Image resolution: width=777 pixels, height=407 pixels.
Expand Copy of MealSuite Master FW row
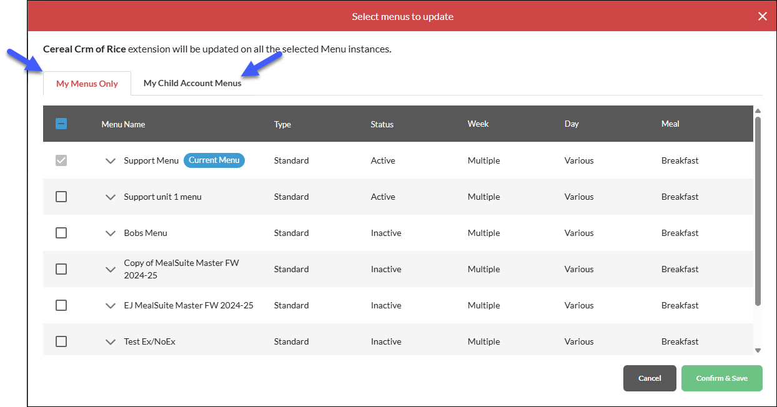point(111,269)
